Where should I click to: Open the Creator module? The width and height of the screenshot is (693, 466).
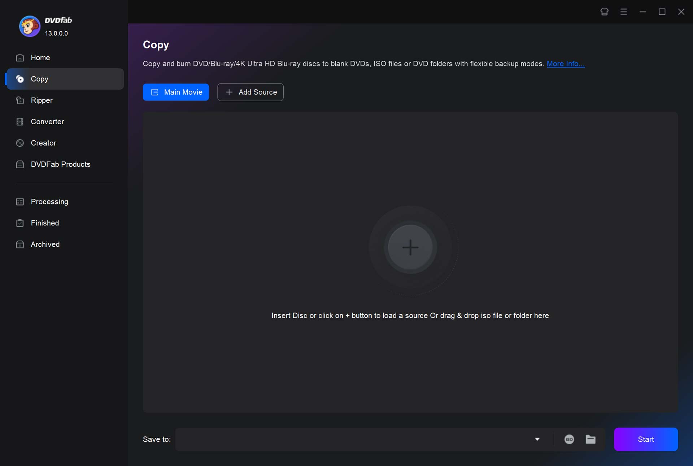65,143
